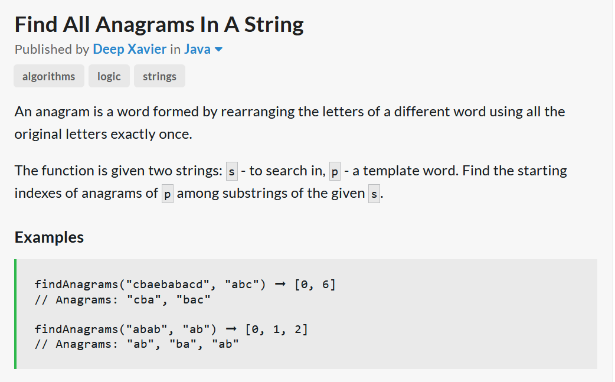Click the Java language link
The height and width of the screenshot is (382, 615).
197,50
